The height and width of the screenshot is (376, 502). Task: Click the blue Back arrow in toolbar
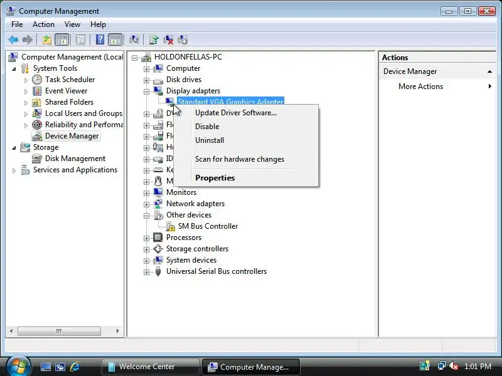point(13,40)
